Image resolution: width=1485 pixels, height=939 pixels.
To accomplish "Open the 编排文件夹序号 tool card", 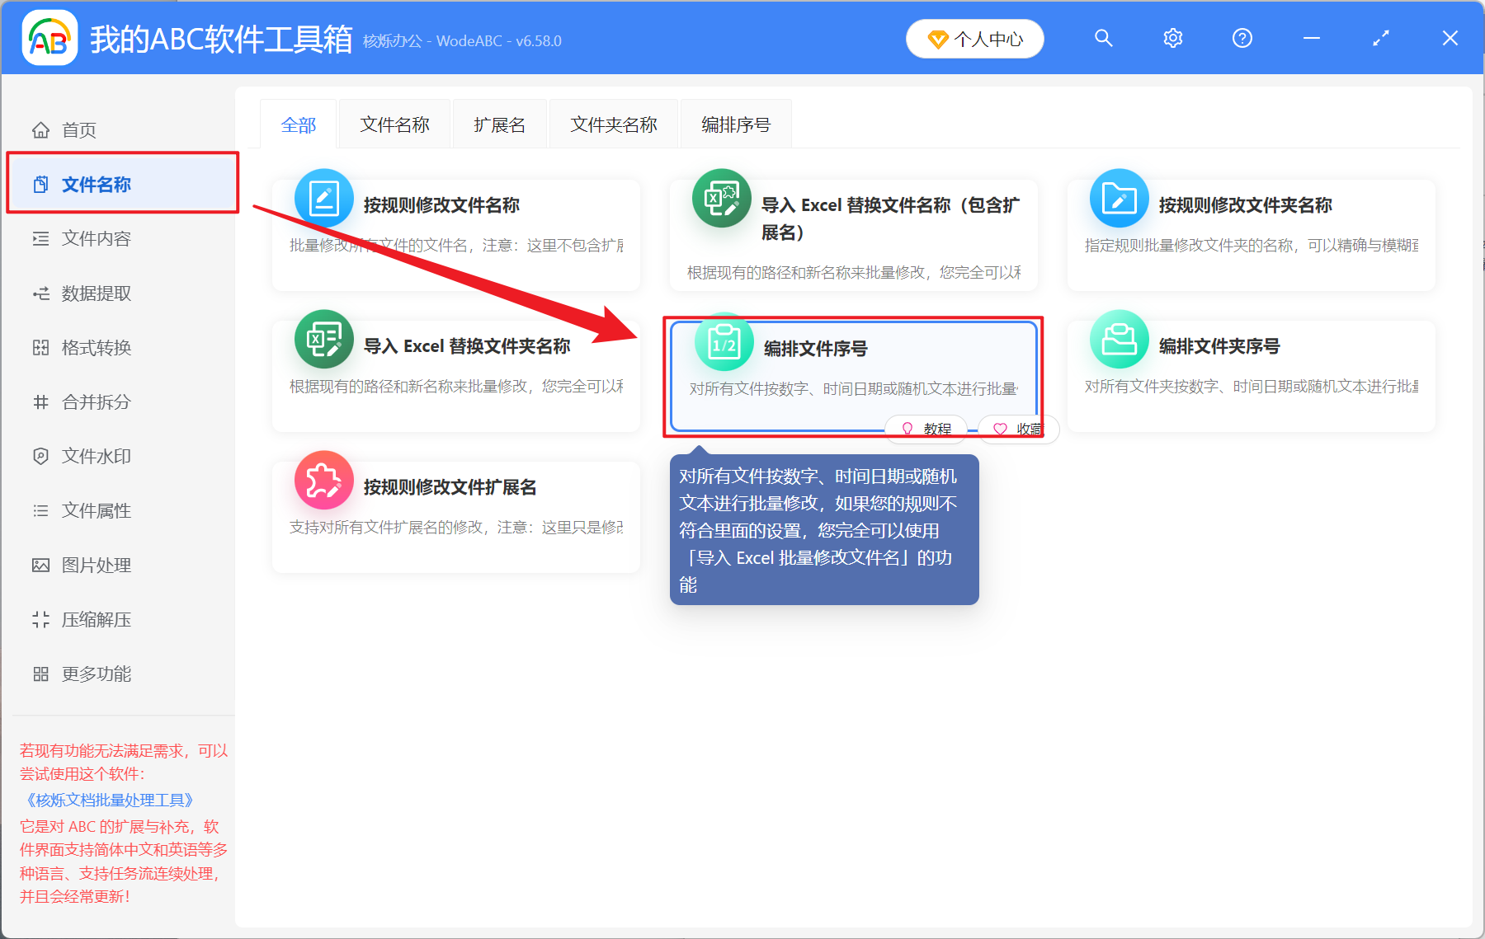I will (x=1249, y=375).
